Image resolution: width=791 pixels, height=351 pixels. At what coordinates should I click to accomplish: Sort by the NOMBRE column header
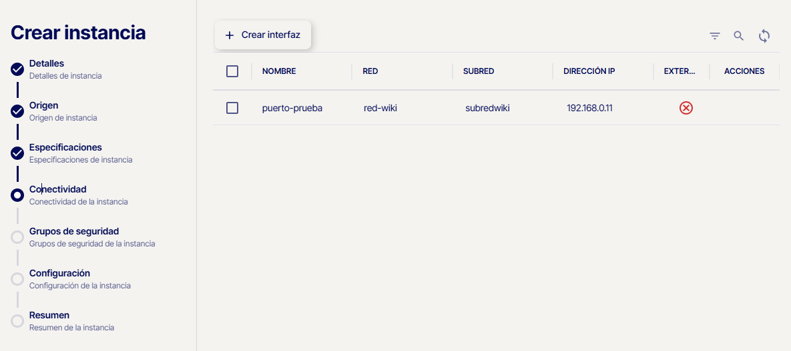click(279, 71)
